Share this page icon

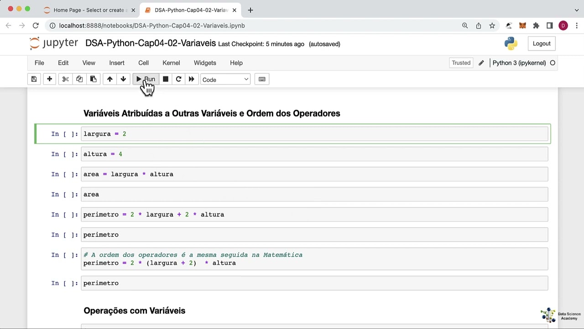click(479, 26)
